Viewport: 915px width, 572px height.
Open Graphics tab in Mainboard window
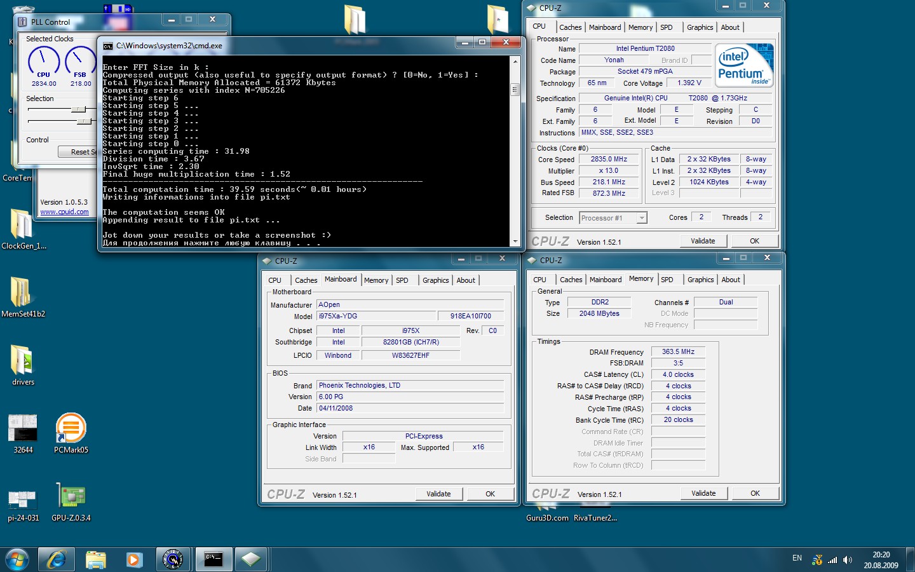pos(435,280)
